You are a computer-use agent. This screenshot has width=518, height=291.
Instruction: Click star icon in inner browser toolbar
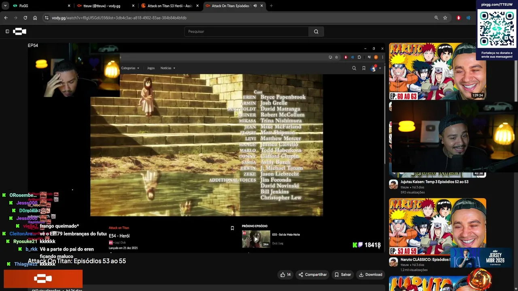pos(336,57)
